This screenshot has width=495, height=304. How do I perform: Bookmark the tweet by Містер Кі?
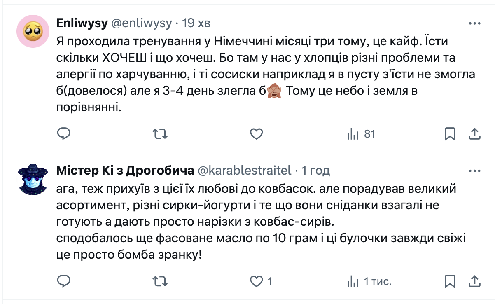click(x=450, y=281)
